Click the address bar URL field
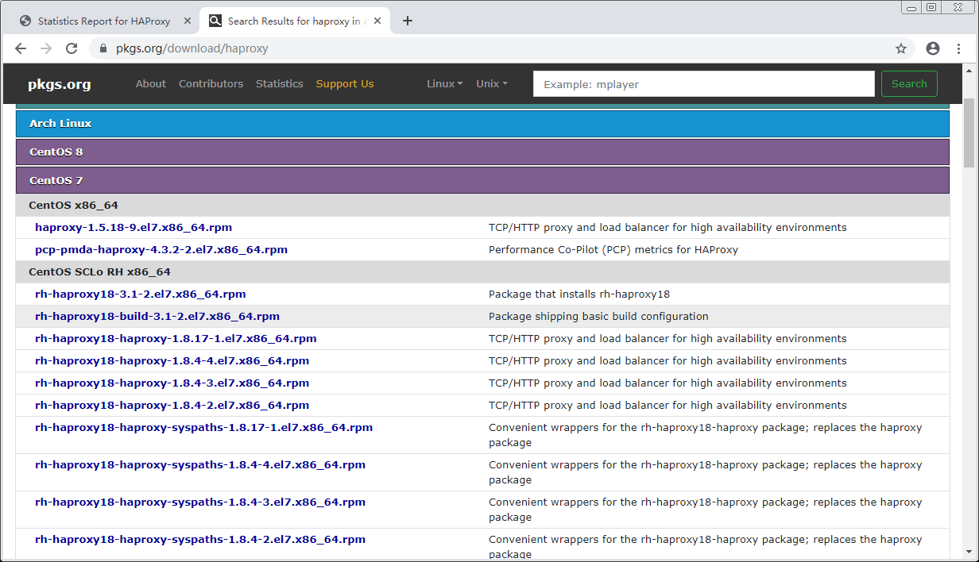 point(501,48)
